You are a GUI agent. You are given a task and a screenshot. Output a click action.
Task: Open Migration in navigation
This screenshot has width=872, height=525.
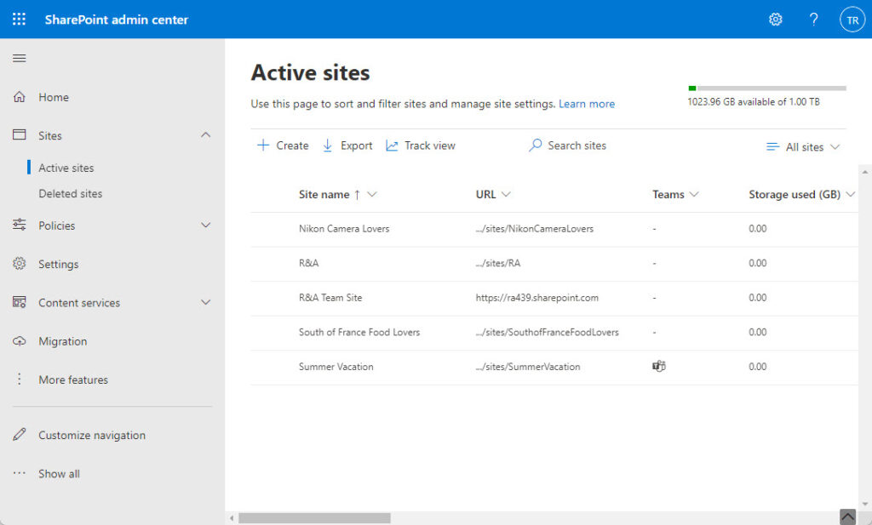click(63, 341)
